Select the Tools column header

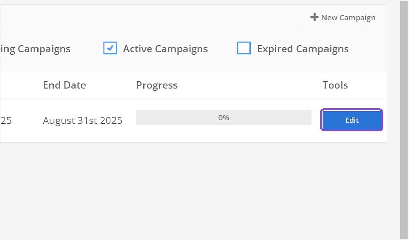tap(335, 85)
